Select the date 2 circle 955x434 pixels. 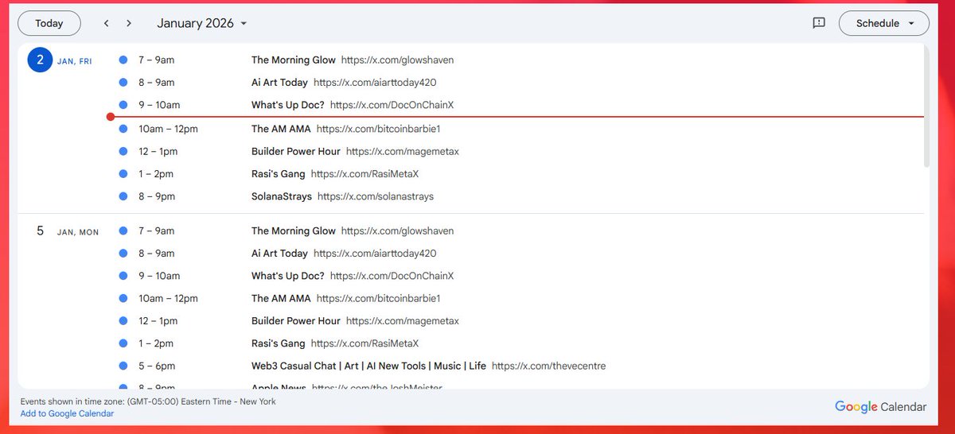click(x=40, y=60)
